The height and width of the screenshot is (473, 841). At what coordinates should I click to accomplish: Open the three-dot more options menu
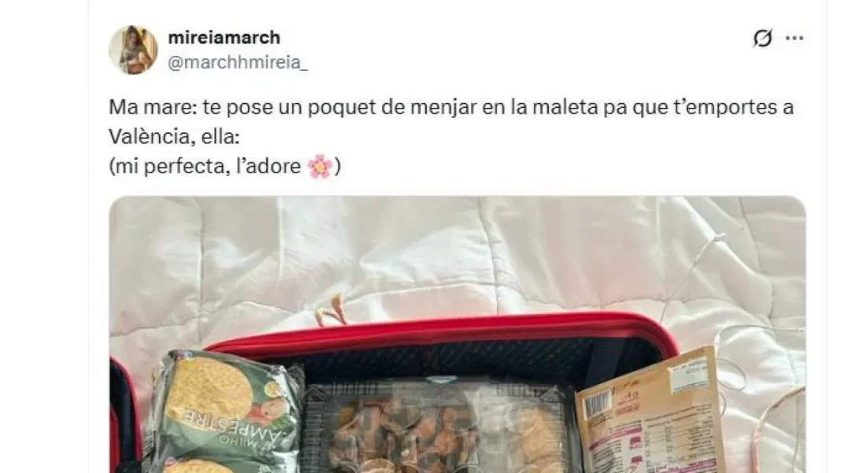(795, 38)
